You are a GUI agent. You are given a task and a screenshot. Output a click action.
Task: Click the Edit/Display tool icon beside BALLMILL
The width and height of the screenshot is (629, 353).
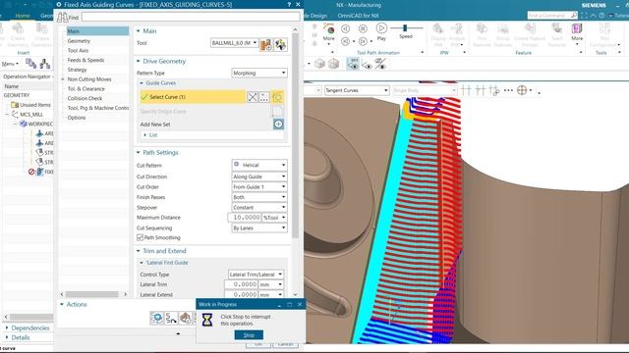coord(281,44)
